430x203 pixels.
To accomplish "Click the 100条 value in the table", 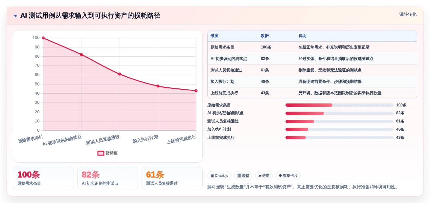I will pyautogui.click(x=266, y=47).
